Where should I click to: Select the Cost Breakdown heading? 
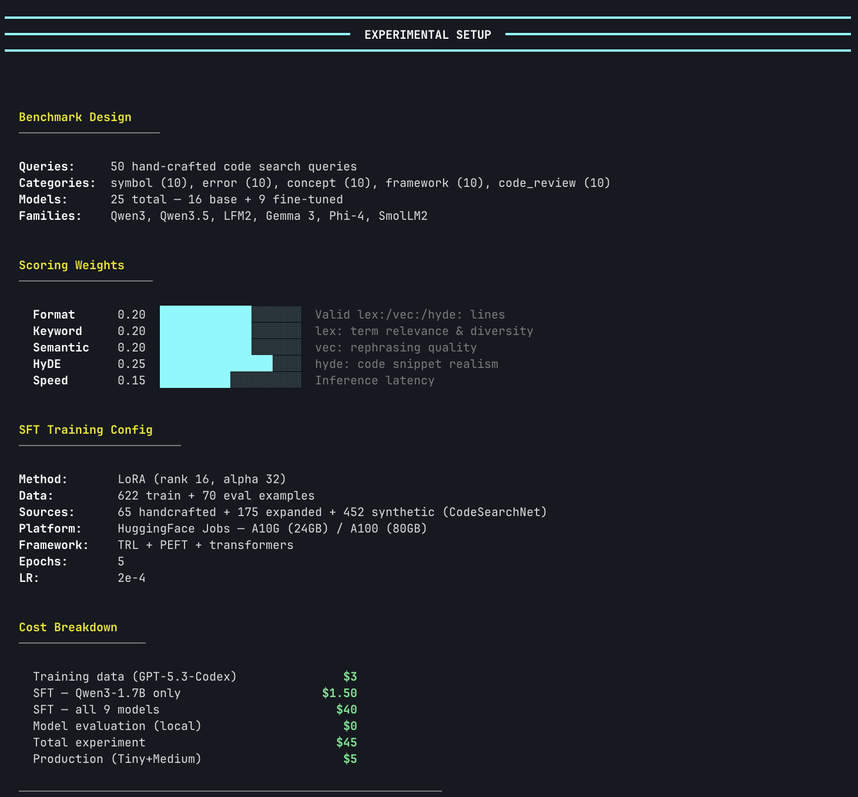pos(68,627)
